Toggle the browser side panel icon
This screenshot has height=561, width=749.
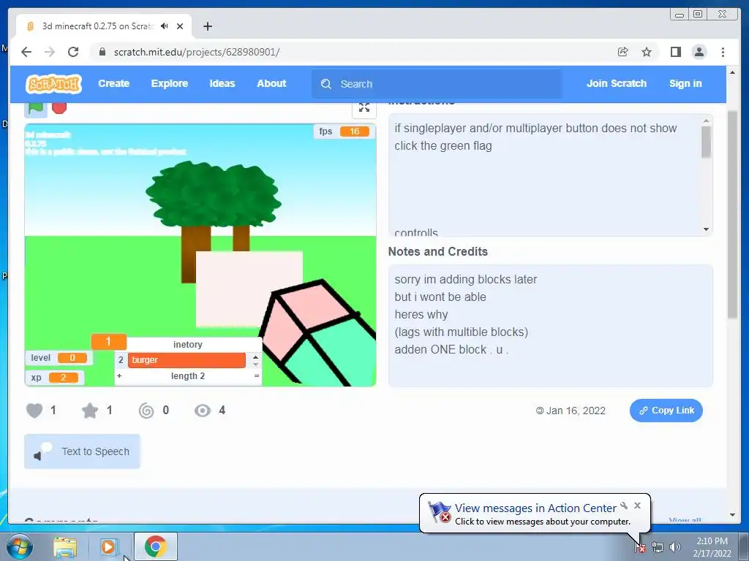[675, 52]
